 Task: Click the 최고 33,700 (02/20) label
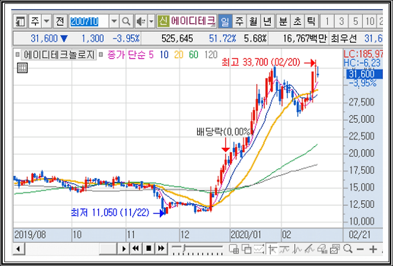261,63
